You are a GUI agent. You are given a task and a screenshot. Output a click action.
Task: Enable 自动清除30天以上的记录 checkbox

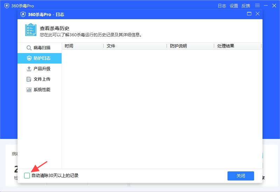coord(27,176)
